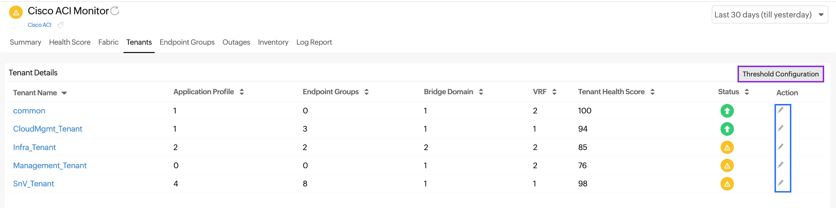Open the CloudMgmt_Tenant link
Image resolution: width=836 pixels, height=208 pixels.
pos(48,129)
